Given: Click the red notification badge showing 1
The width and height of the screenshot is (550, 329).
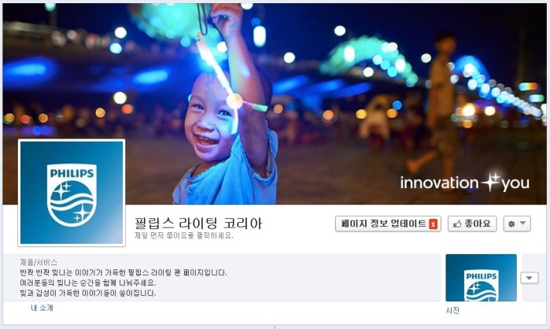Looking at the screenshot, I should click(x=434, y=224).
